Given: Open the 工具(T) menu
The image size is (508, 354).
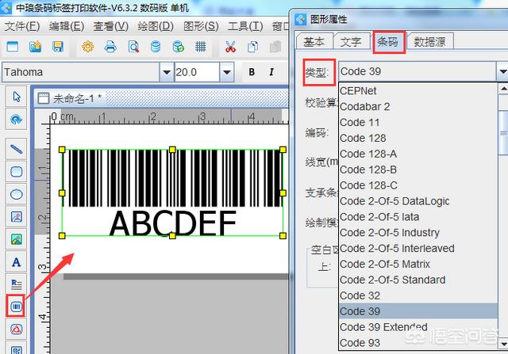Looking at the screenshot, I should pyautogui.click(x=245, y=26).
